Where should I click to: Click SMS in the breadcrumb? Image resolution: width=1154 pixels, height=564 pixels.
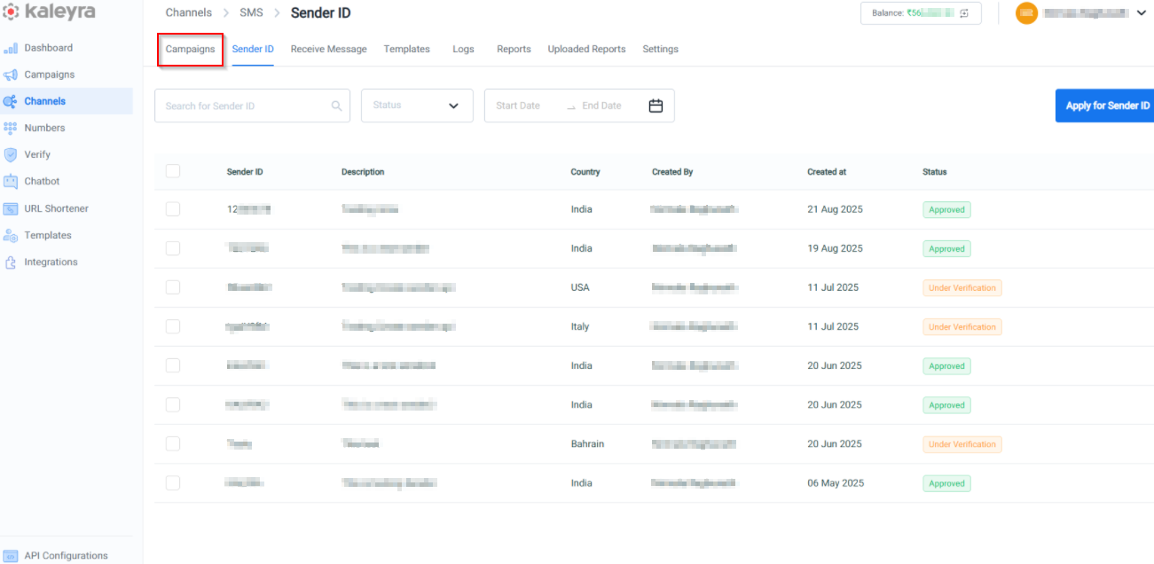[251, 12]
